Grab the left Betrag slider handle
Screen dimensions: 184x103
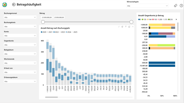point(43,22)
